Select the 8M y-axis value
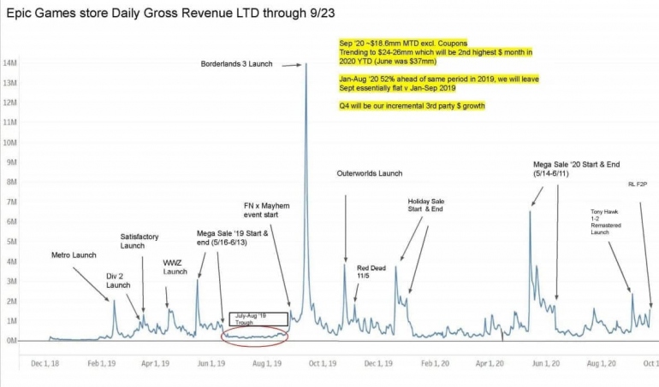This screenshot has height=387, width=659. (x=11, y=182)
